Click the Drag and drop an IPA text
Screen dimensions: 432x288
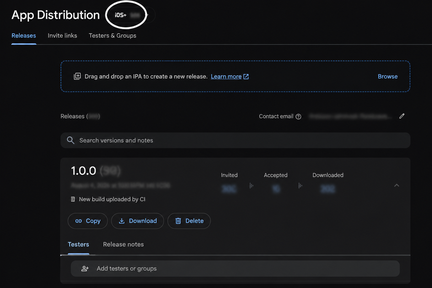click(x=146, y=76)
